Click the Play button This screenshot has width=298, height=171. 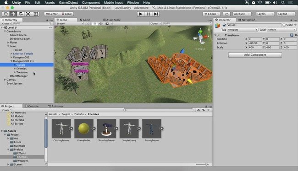tap(141, 14)
